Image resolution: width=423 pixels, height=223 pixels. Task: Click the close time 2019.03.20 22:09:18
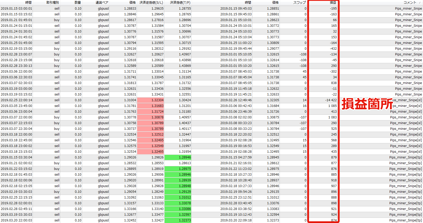point(236,220)
